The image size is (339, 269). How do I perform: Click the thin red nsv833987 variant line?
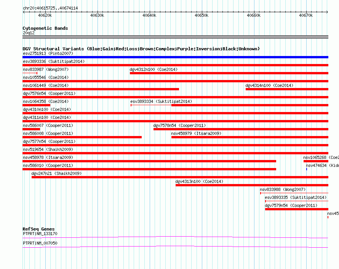point(30,73)
